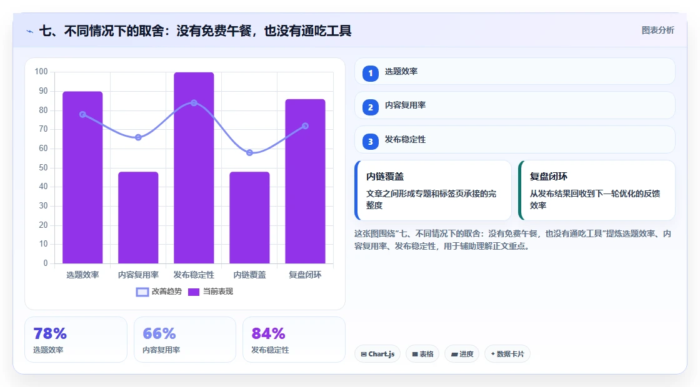Click the 内容复用率 bar in the chart
This screenshot has height=387, width=700.
coord(138,218)
